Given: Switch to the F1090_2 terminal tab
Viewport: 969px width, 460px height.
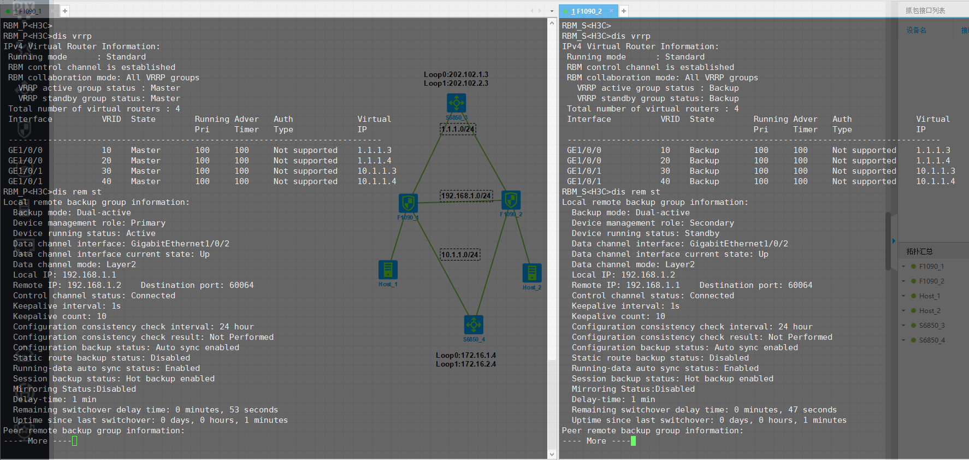Looking at the screenshot, I should click(x=586, y=11).
